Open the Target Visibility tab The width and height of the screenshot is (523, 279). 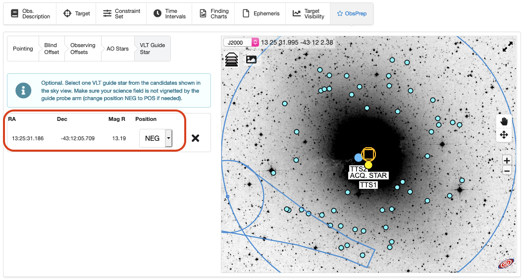click(x=308, y=14)
